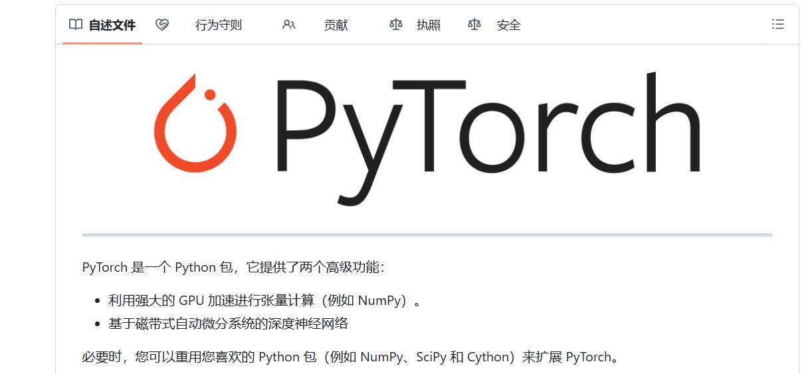
Task: Select the 执照 tab
Action: pyautogui.click(x=429, y=25)
